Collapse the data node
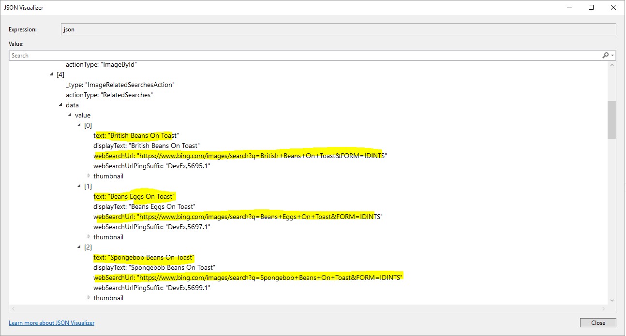626x336 pixels. (61, 105)
